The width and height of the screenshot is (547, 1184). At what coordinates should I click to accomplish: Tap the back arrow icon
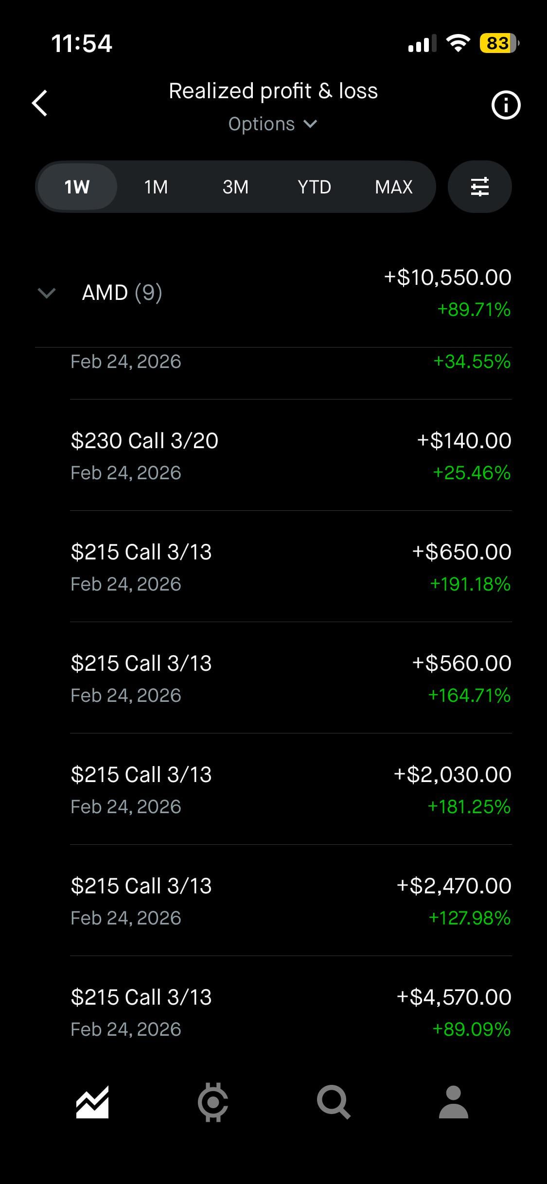coord(40,103)
